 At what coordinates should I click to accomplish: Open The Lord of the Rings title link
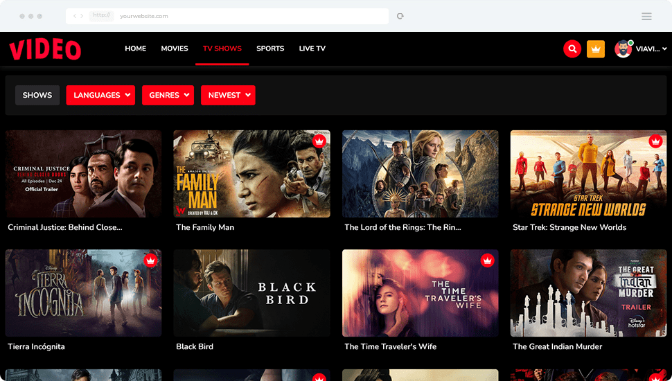click(403, 228)
